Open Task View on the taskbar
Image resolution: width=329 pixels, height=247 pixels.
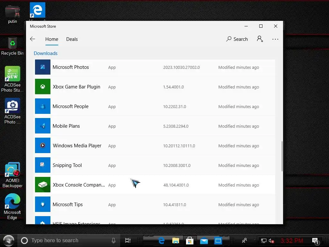click(x=128, y=241)
